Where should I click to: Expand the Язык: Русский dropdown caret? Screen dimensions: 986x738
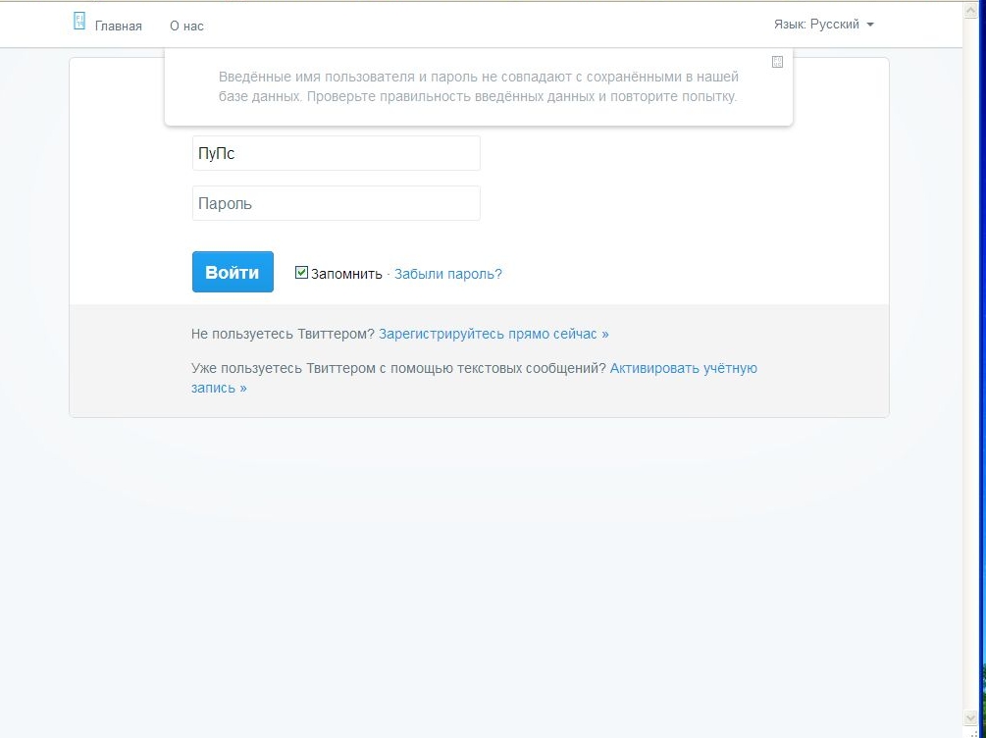point(870,25)
